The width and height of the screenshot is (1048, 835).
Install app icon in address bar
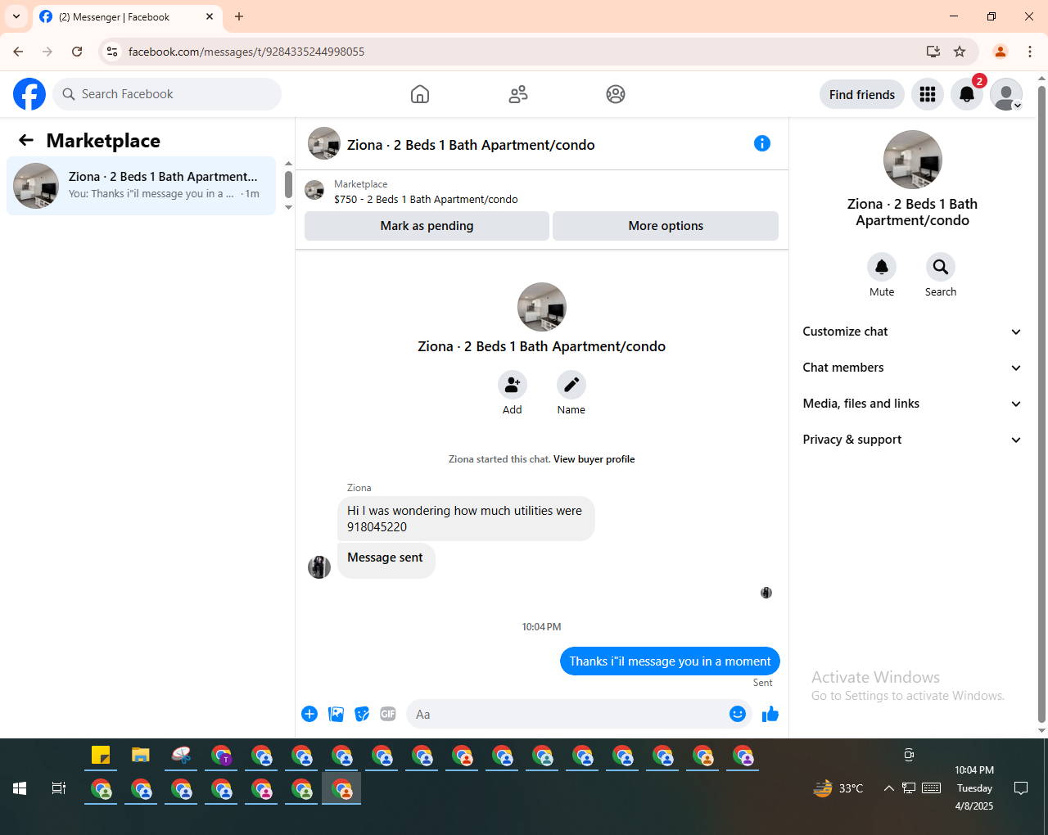pos(933,52)
